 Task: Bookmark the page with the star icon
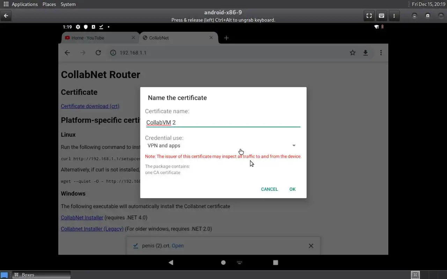click(x=353, y=53)
